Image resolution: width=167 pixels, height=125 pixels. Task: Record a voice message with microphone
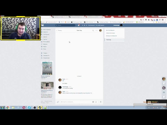click(101, 102)
